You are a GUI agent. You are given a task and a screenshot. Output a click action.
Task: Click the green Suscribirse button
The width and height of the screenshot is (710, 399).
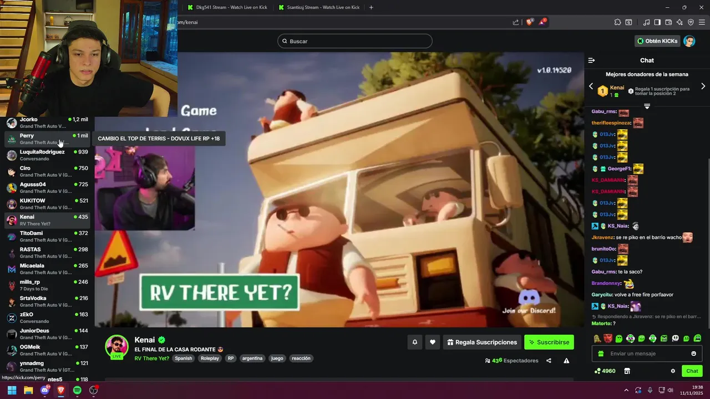pyautogui.click(x=549, y=342)
